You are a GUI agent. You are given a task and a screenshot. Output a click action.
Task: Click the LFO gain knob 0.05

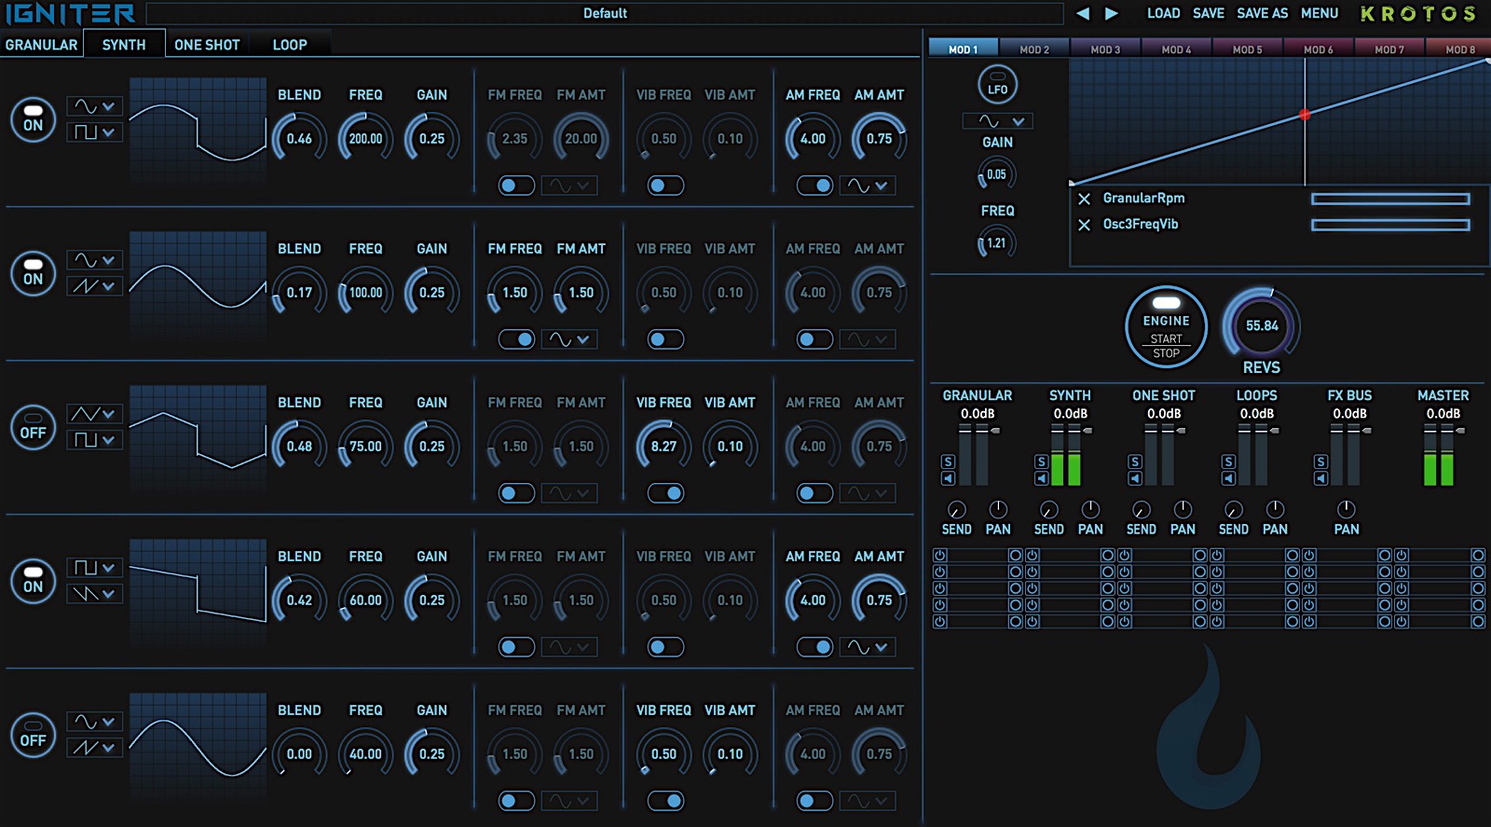point(996,174)
